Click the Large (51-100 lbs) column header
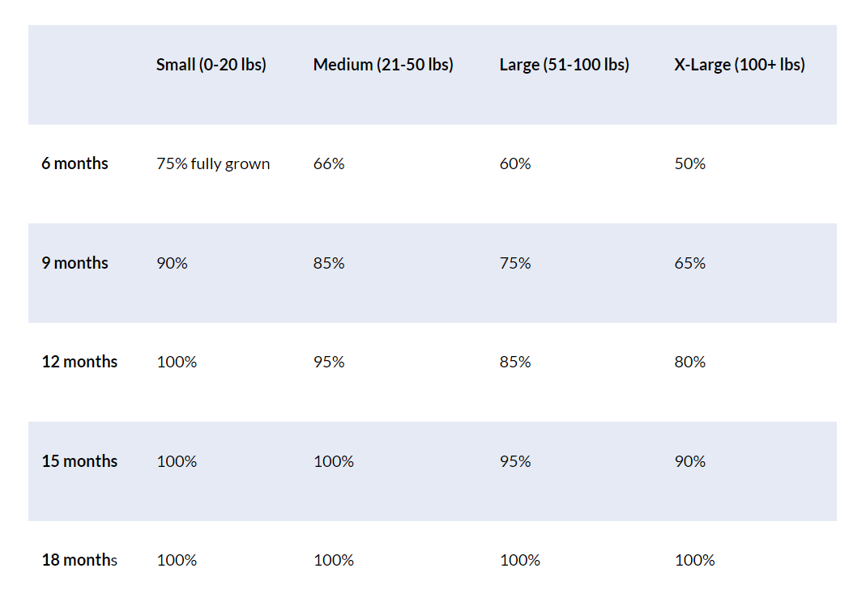The width and height of the screenshot is (866, 598). coord(564,65)
